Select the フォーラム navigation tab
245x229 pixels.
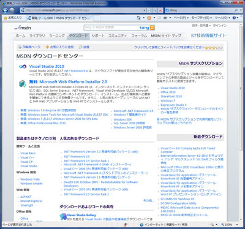coord(139,36)
